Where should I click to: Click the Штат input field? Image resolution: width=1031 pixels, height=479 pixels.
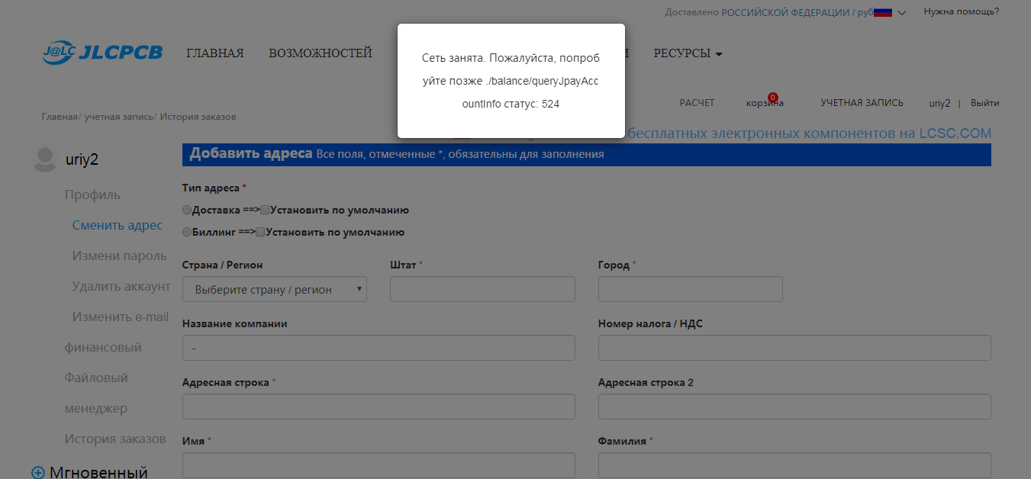pyautogui.click(x=482, y=289)
